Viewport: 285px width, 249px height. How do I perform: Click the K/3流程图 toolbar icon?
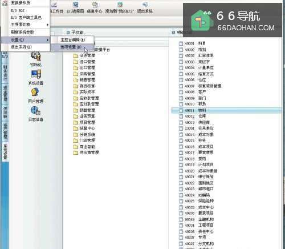click(75, 7)
